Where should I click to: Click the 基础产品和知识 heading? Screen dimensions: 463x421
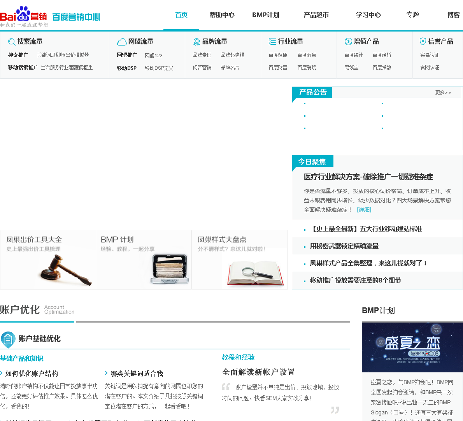click(x=22, y=358)
